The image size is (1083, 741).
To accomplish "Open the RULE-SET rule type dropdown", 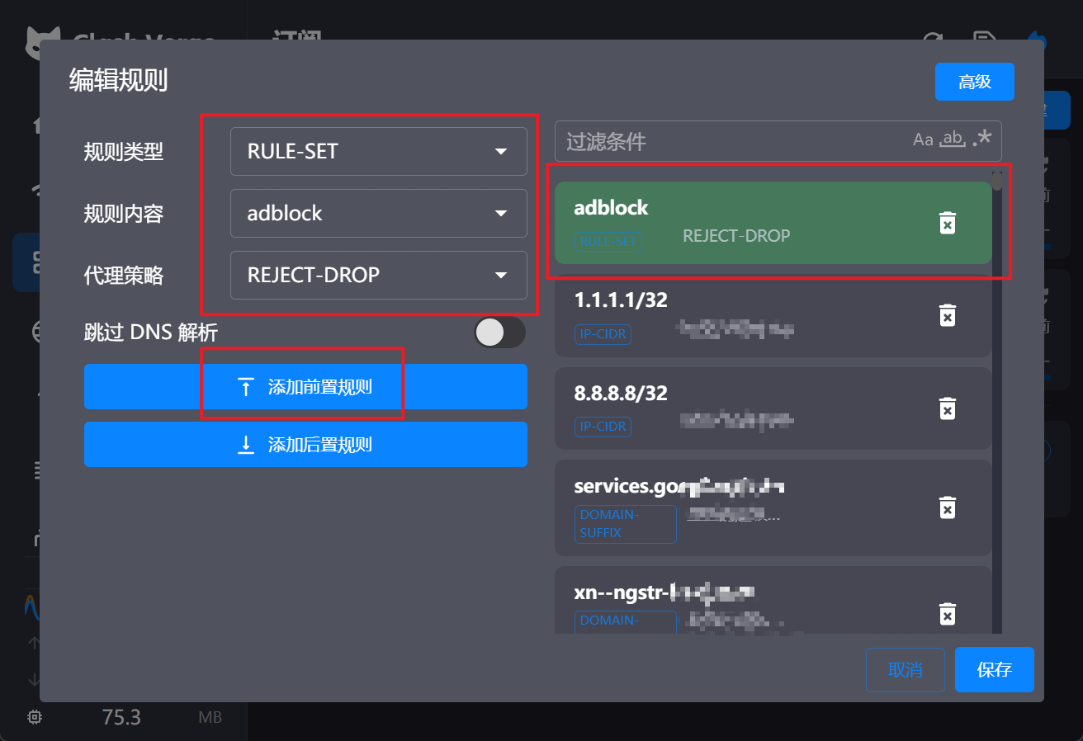I will pos(378,151).
